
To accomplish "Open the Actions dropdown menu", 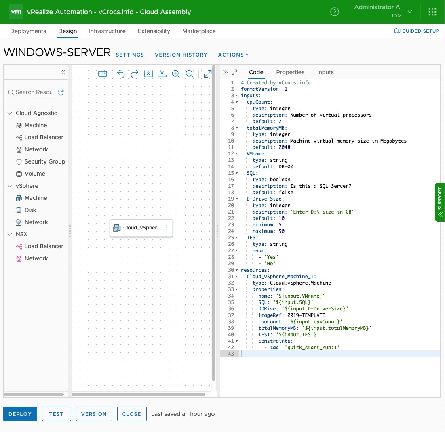I will (233, 55).
